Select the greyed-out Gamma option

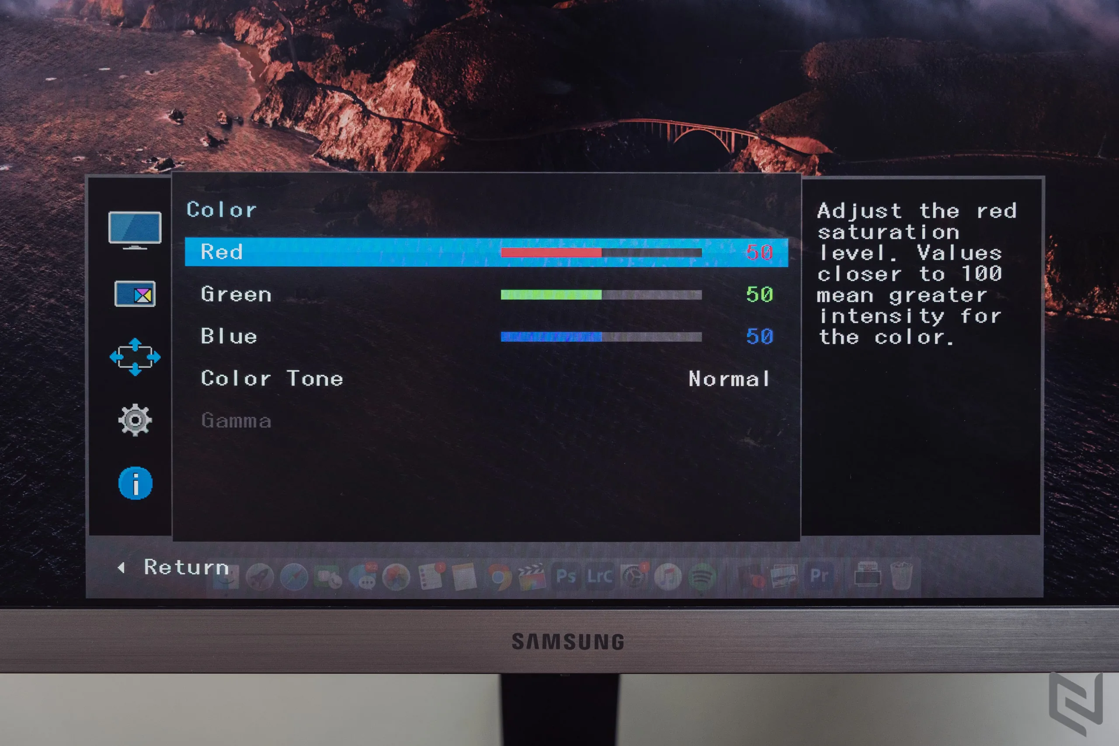click(236, 420)
